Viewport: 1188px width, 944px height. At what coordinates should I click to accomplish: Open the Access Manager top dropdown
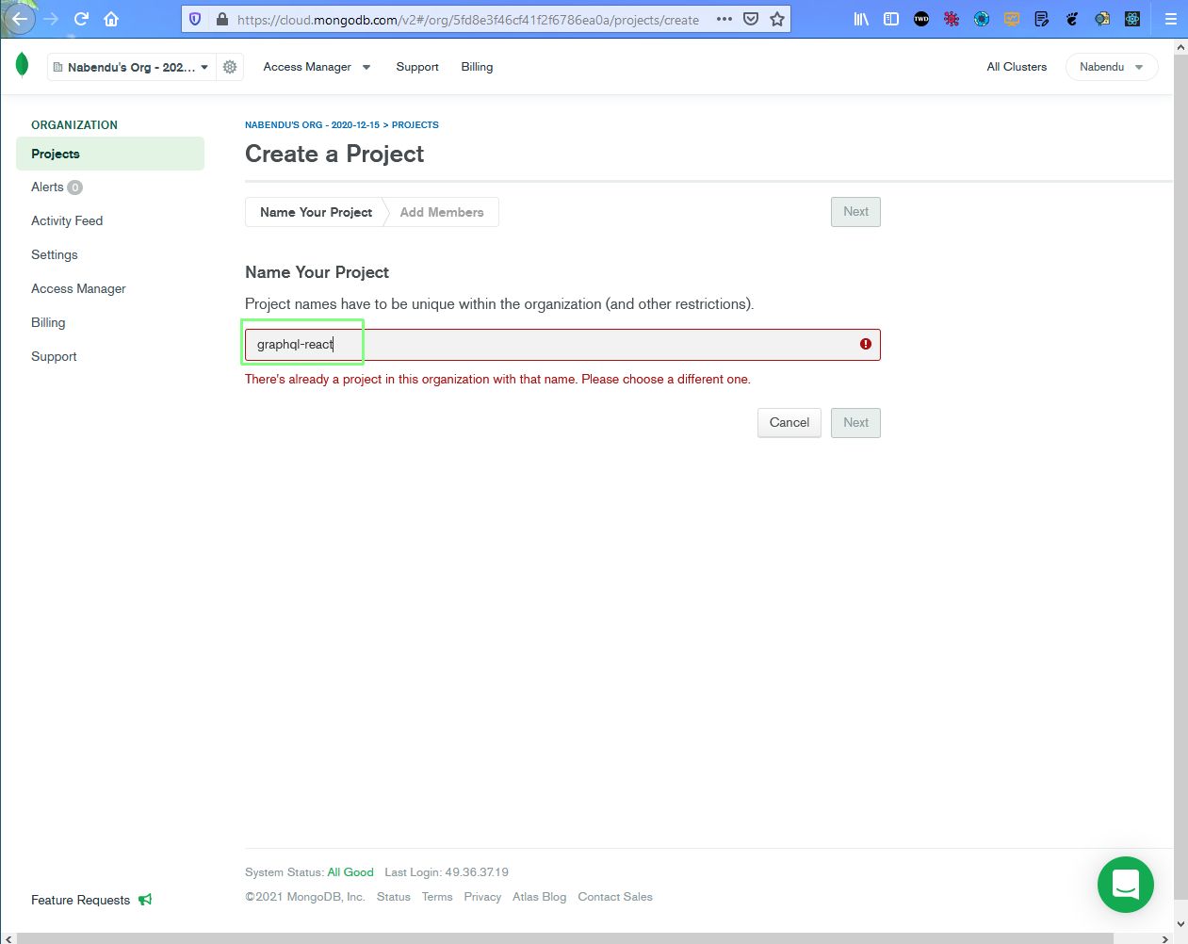317,67
